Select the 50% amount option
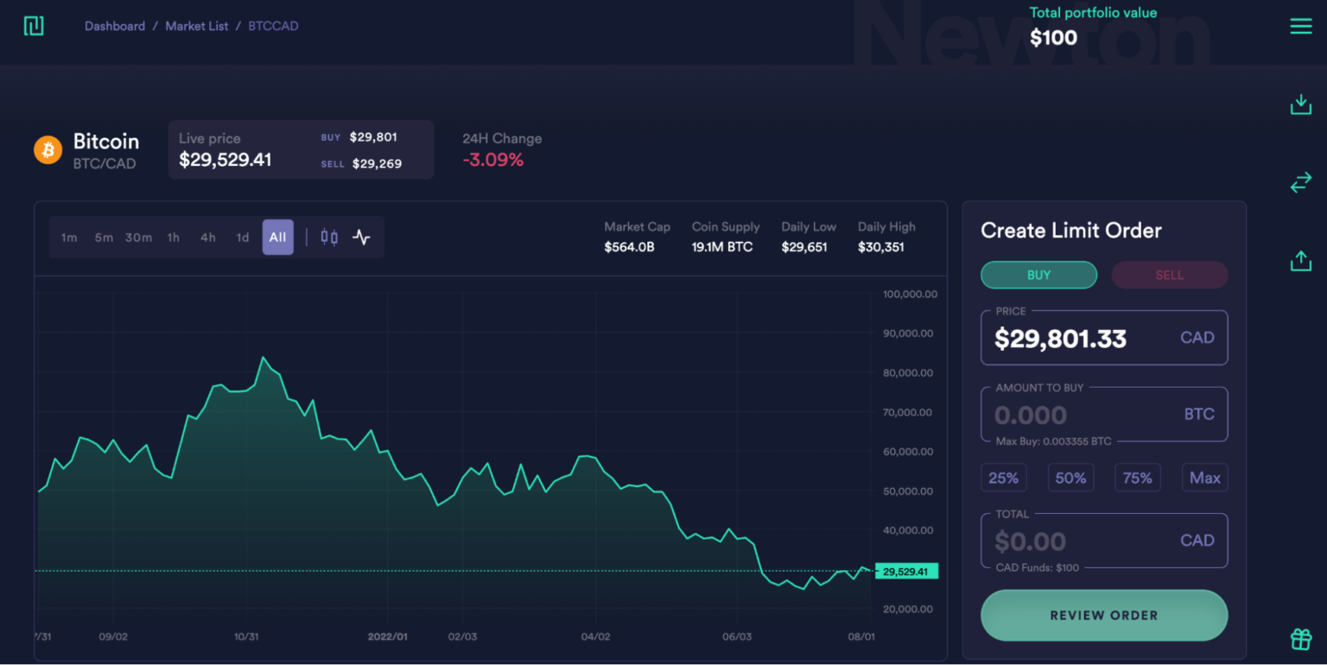The image size is (1327, 665). point(1070,477)
